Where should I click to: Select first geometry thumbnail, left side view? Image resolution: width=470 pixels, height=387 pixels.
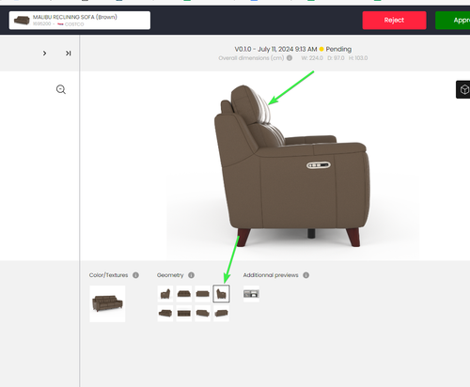(165, 294)
